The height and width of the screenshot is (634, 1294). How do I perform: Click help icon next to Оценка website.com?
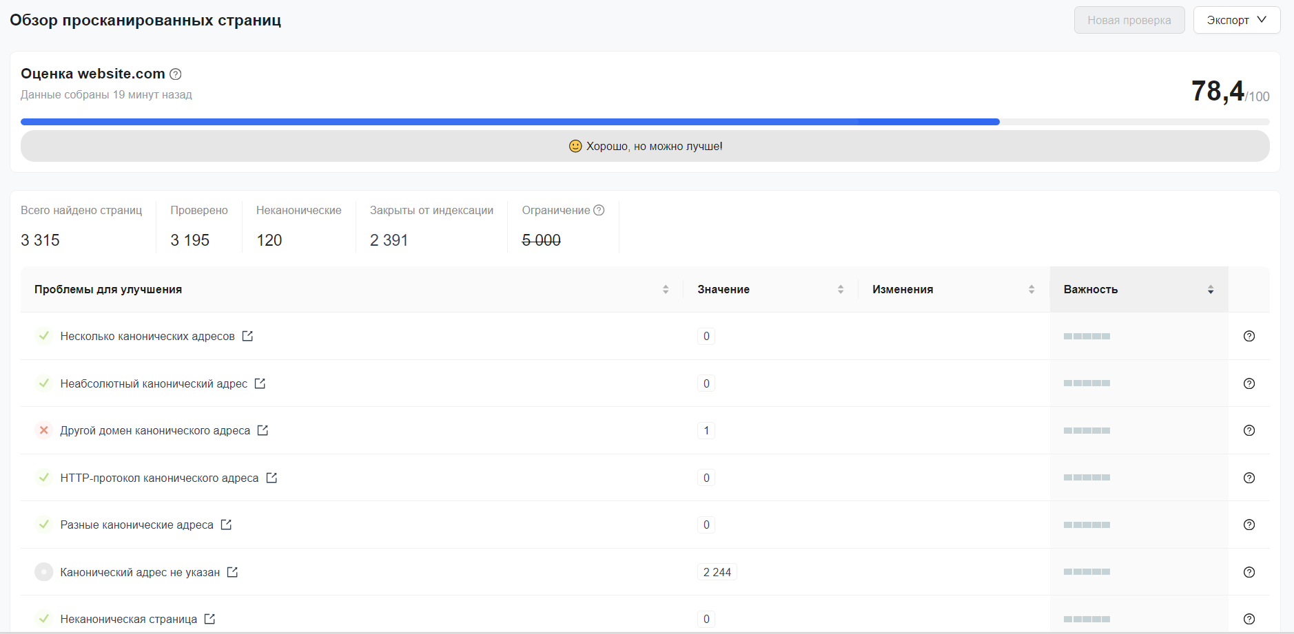pos(176,74)
